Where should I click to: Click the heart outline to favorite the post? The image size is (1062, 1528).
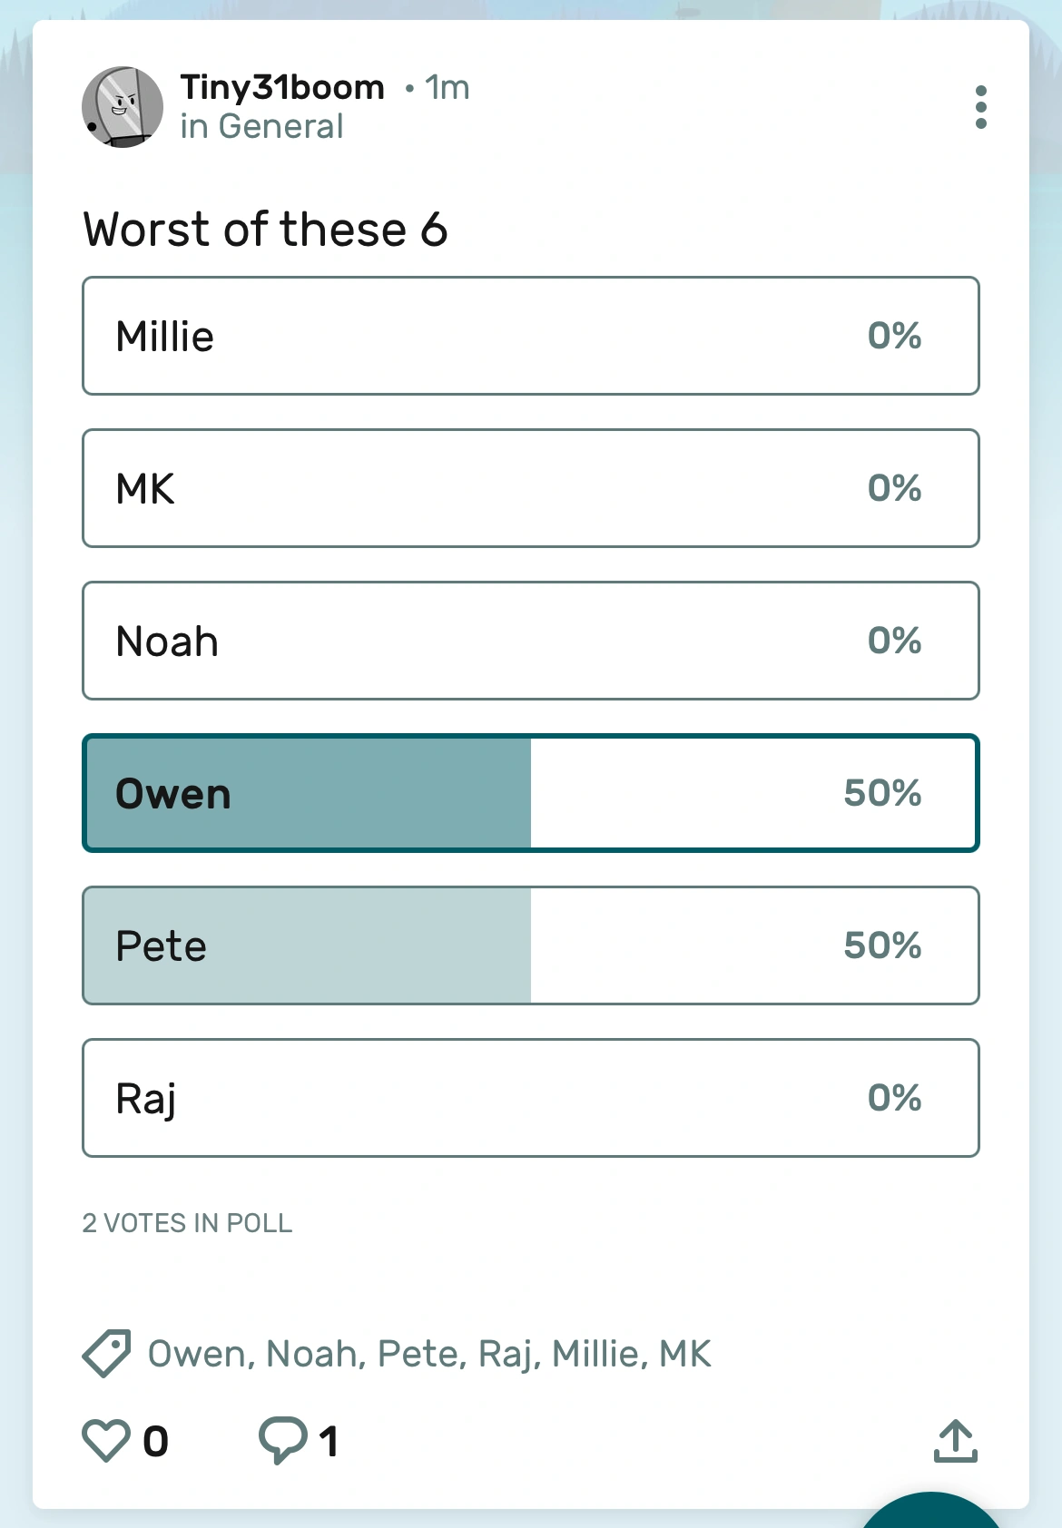(108, 1439)
